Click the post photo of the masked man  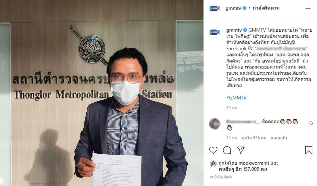(102, 93)
